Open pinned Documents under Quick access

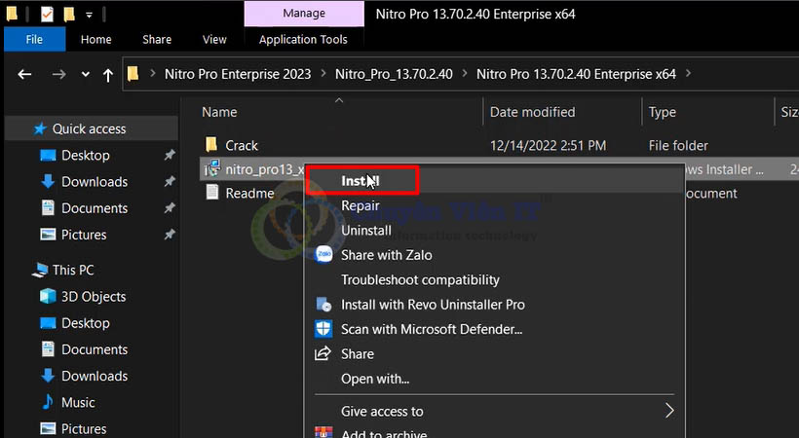pyautogui.click(x=95, y=208)
